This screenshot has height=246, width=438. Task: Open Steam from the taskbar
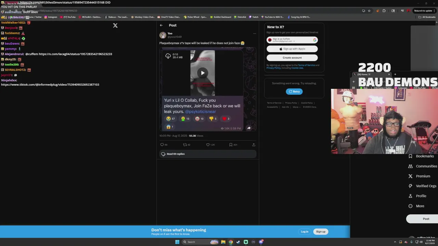click(238, 242)
